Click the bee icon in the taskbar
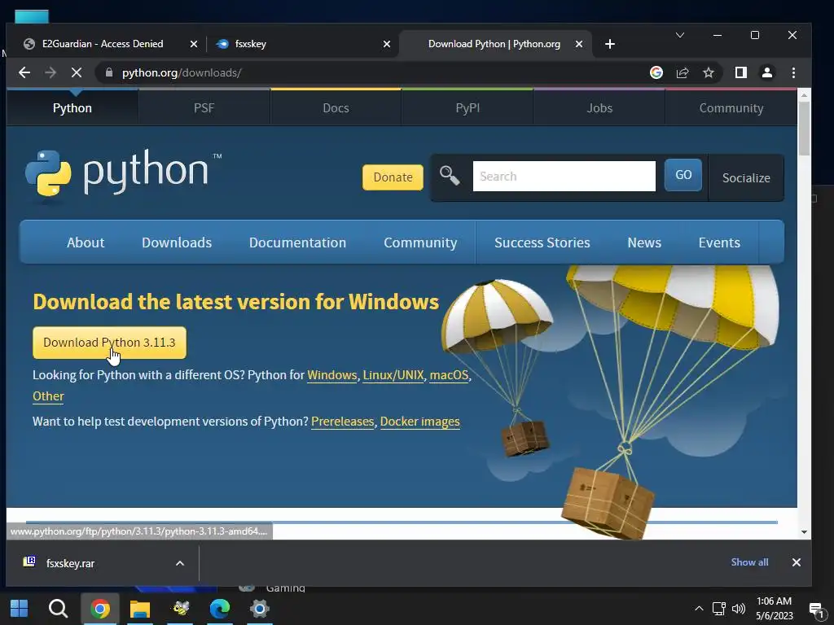Screen dimensions: 834x625 pyautogui.click(x=181, y=609)
